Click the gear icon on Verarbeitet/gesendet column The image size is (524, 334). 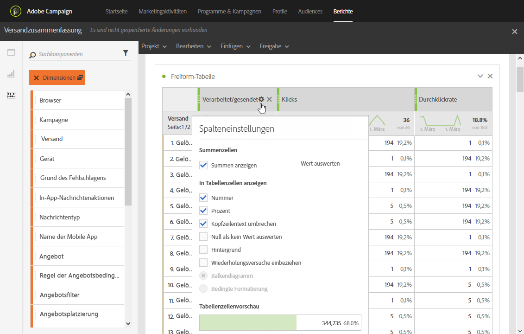pyautogui.click(x=261, y=99)
